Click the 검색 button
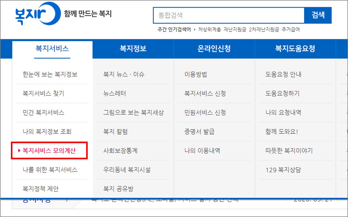This screenshot has width=348, height=217. pyautogui.click(x=318, y=15)
